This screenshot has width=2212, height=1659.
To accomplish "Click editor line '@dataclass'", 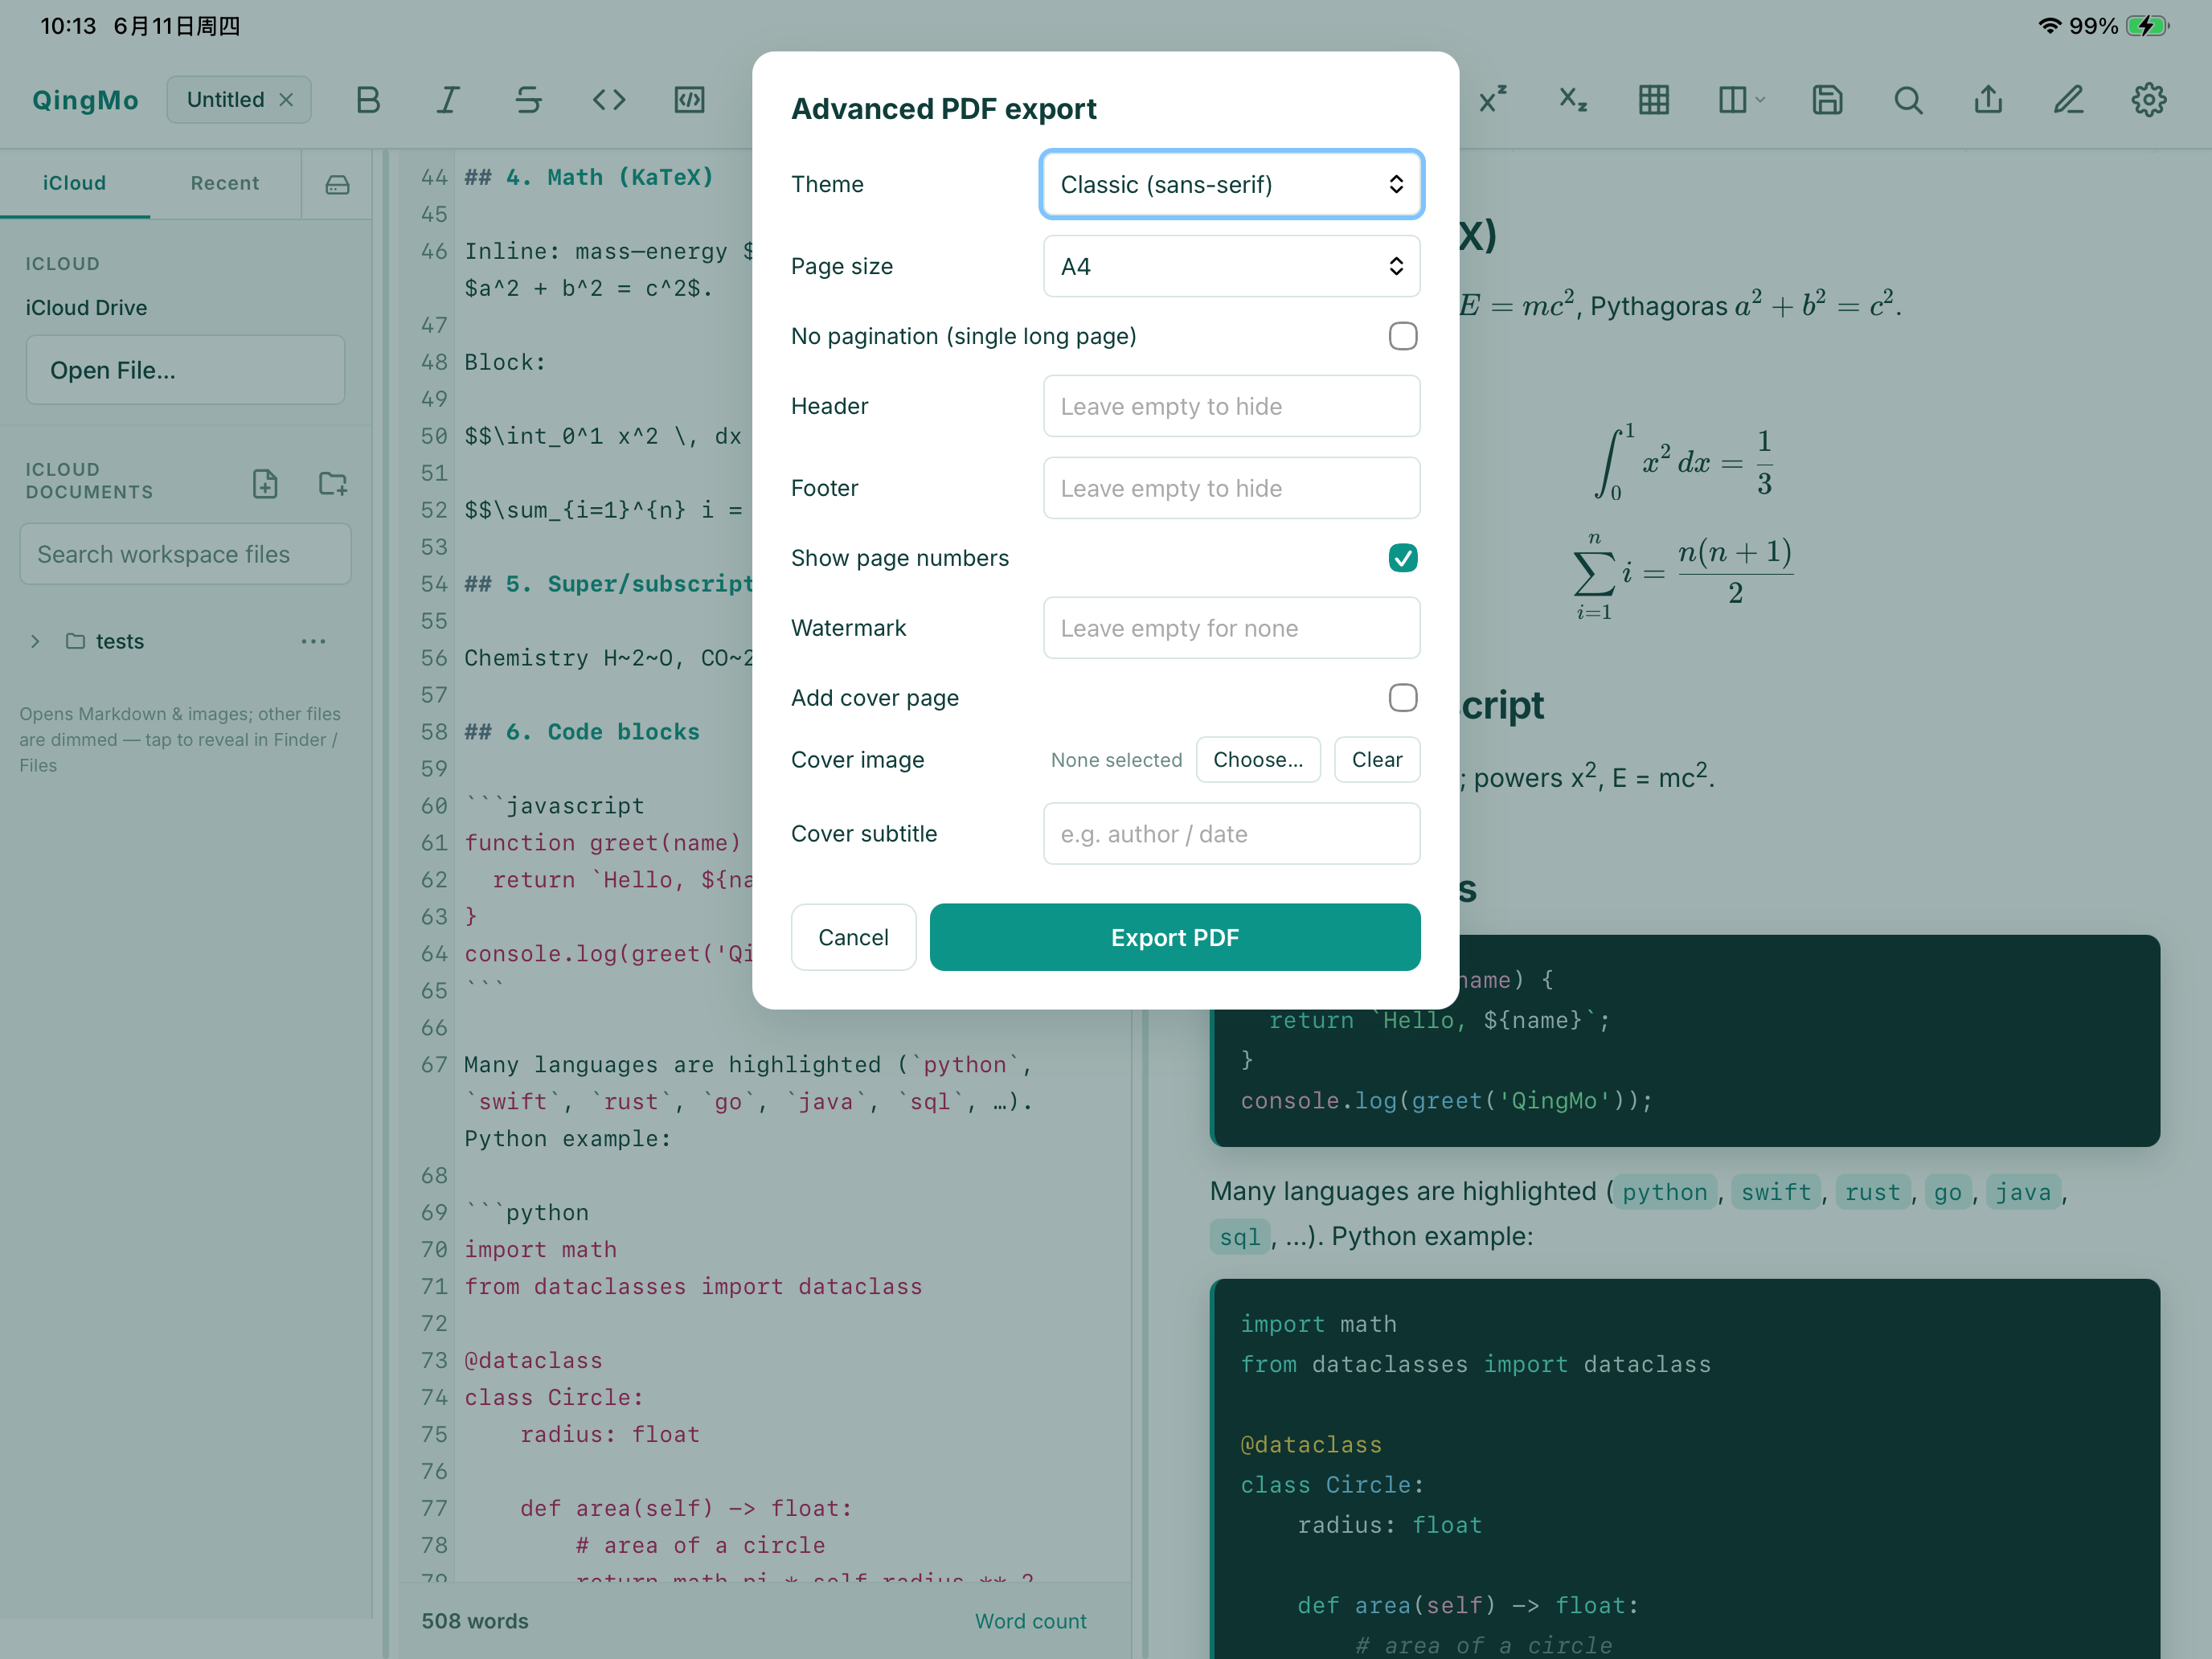I will (533, 1360).
